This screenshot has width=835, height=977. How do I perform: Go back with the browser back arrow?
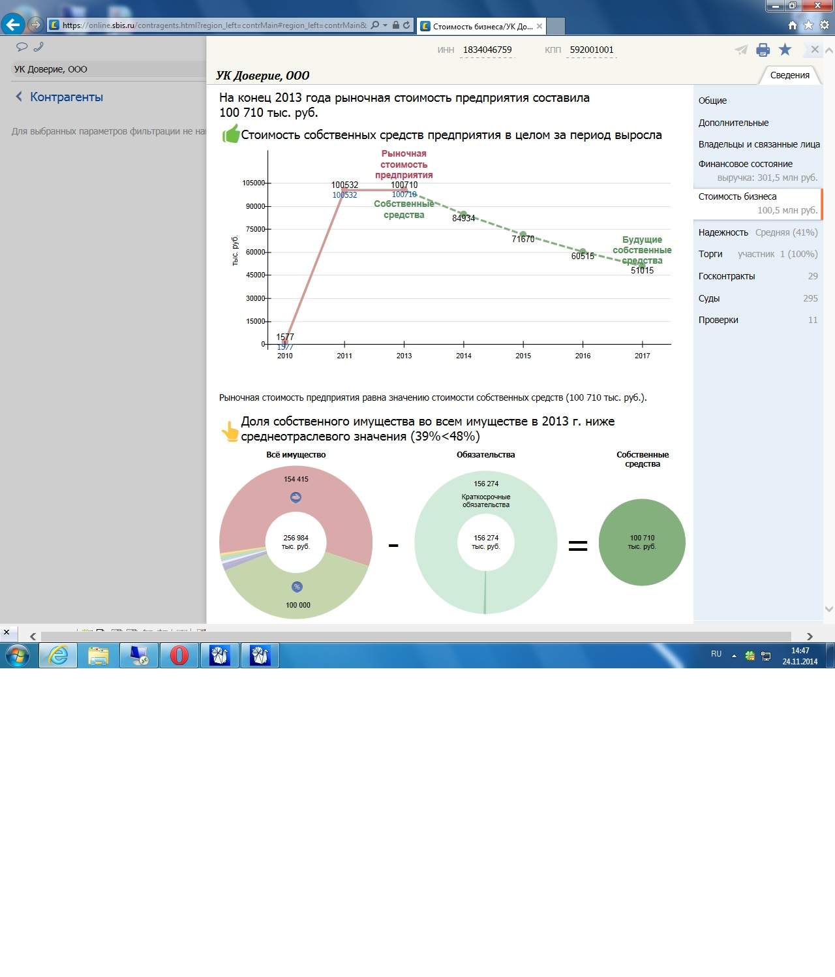(x=12, y=25)
